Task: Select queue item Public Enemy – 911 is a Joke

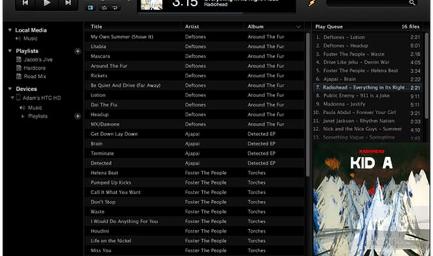Action: (x=367, y=96)
